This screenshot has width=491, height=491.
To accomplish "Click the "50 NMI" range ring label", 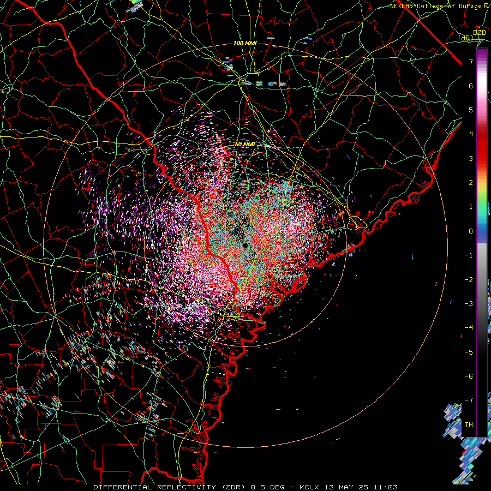I will [245, 145].
